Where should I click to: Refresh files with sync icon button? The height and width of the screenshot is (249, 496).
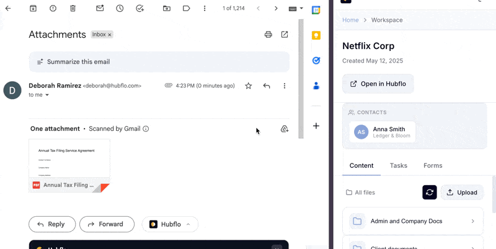(430, 193)
